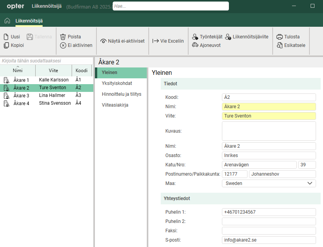Open the Hinnoittelu ja tilitys section
Screen dimensions: 323x247
point(121,94)
